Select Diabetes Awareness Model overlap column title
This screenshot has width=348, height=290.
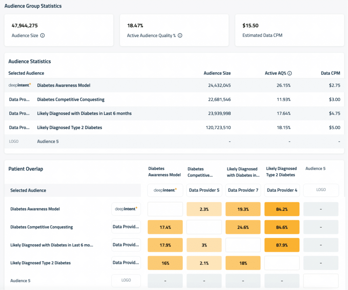[x=164, y=171]
